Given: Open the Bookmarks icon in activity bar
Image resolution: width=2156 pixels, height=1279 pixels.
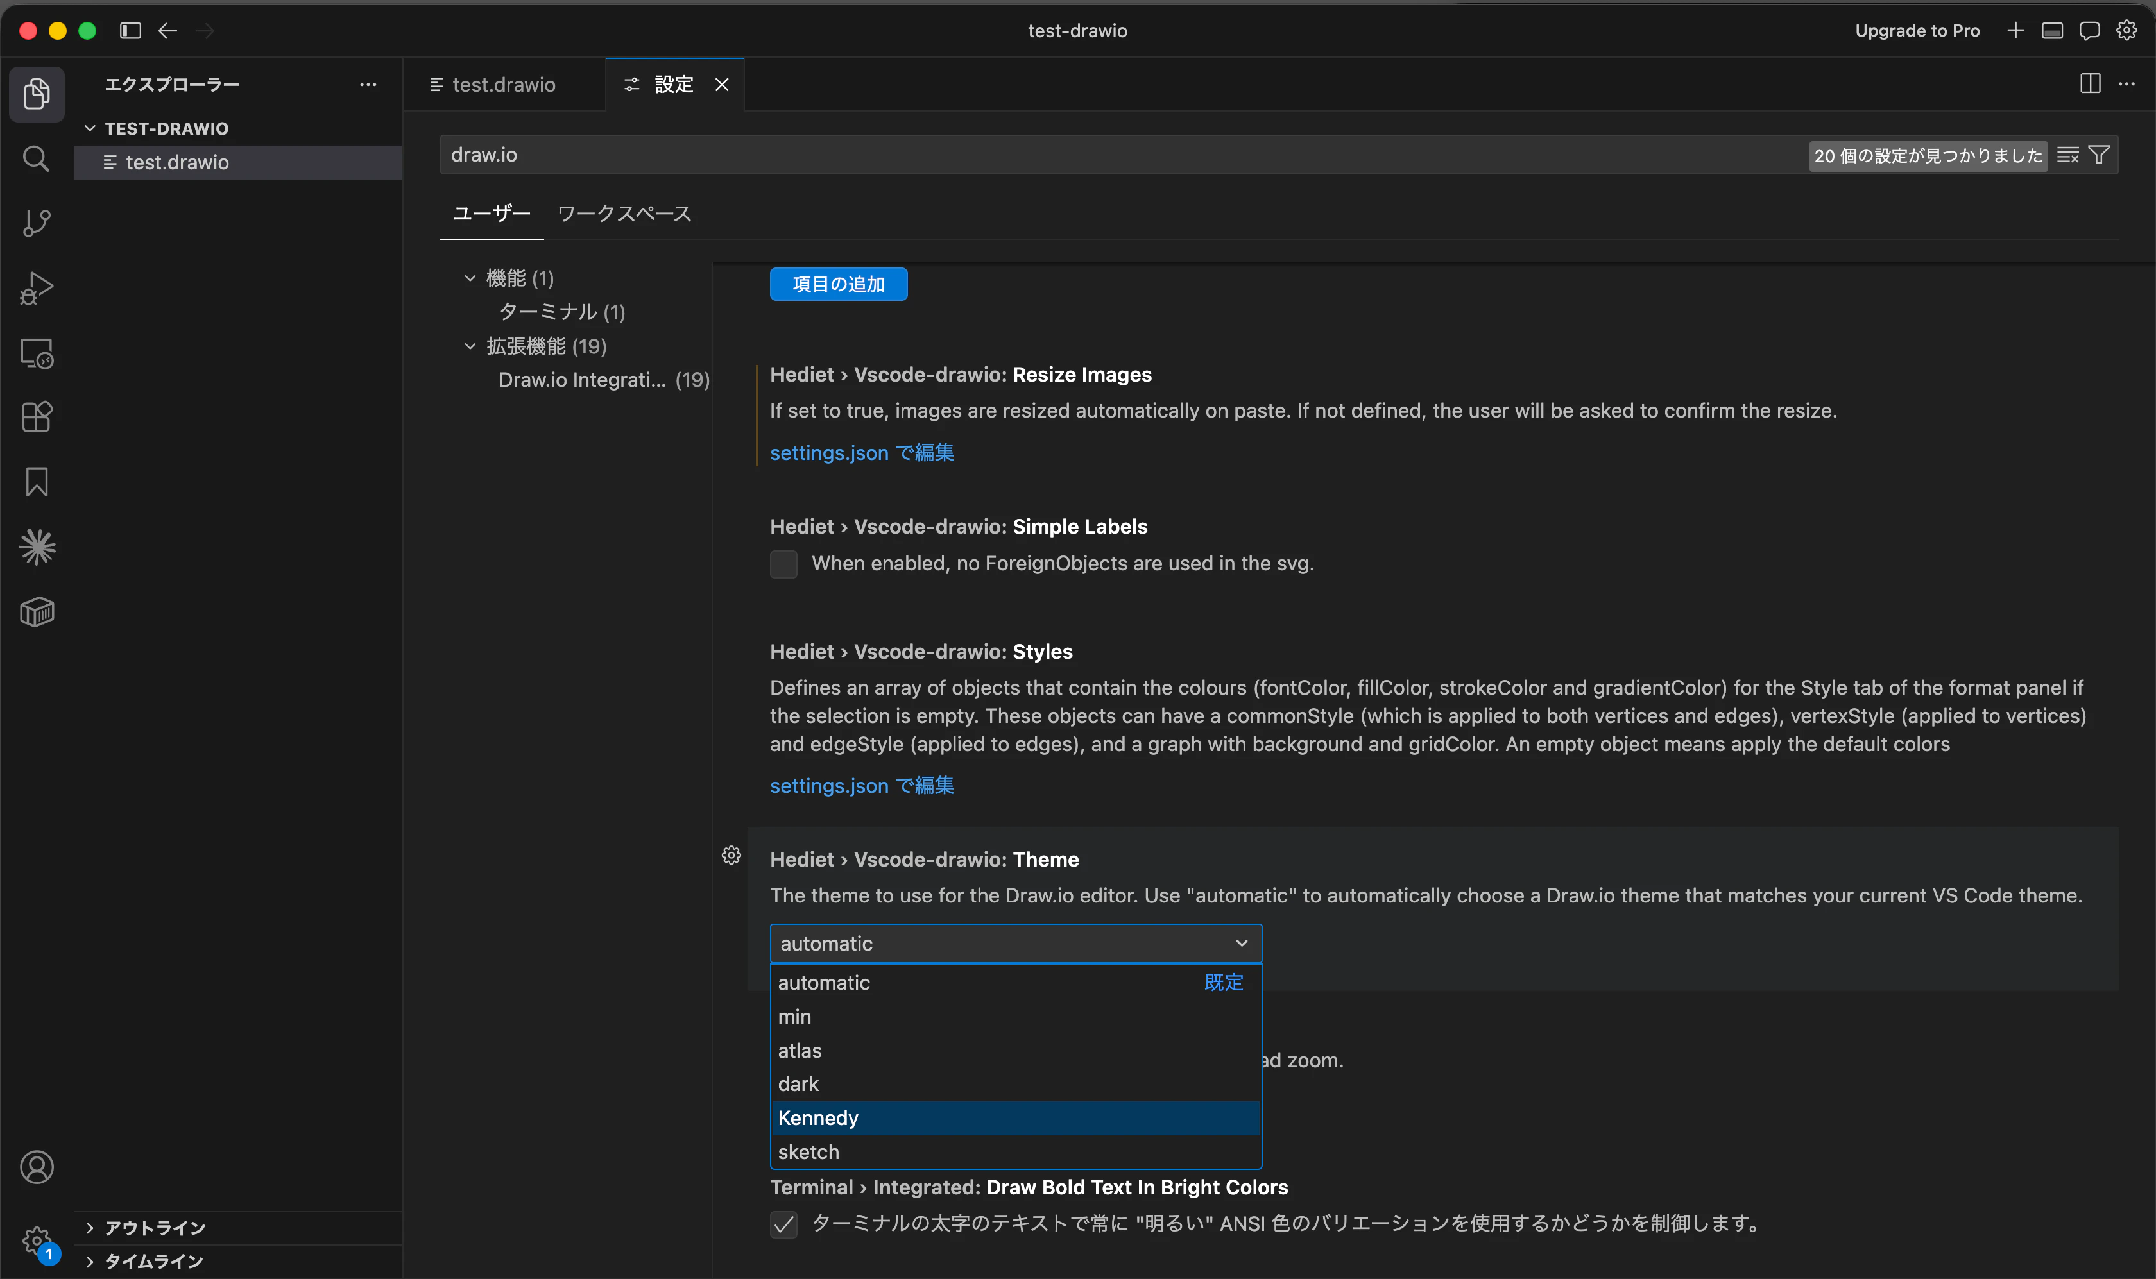Looking at the screenshot, I should coord(36,482).
